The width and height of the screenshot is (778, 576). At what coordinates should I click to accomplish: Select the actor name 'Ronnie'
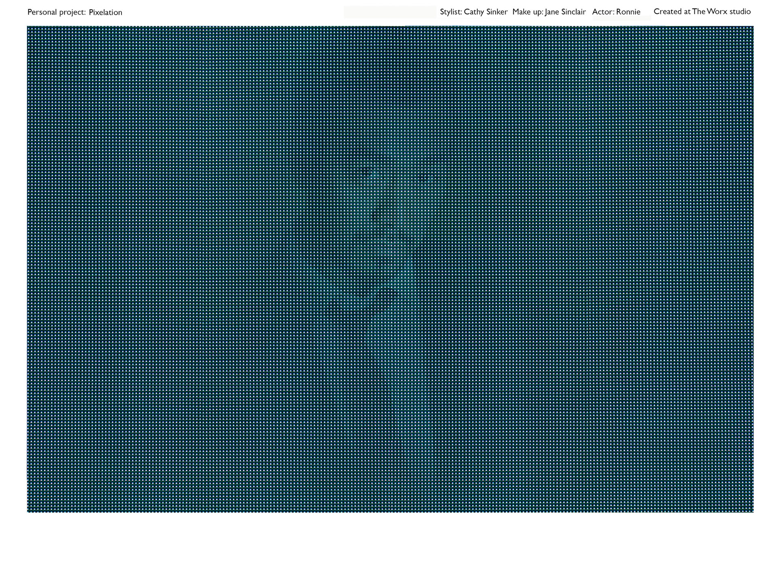pos(628,12)
